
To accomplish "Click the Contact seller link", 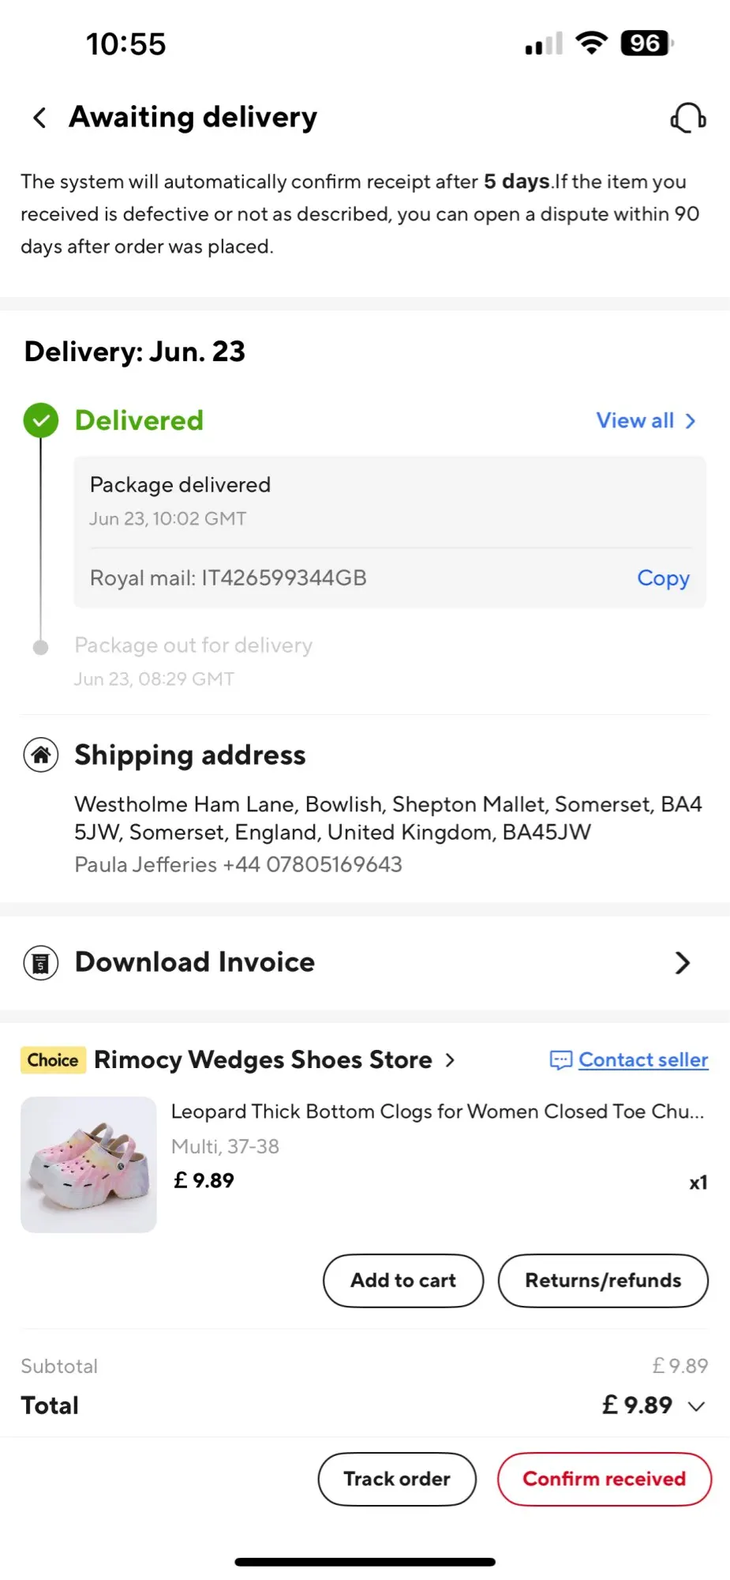I will point(643,1060).
